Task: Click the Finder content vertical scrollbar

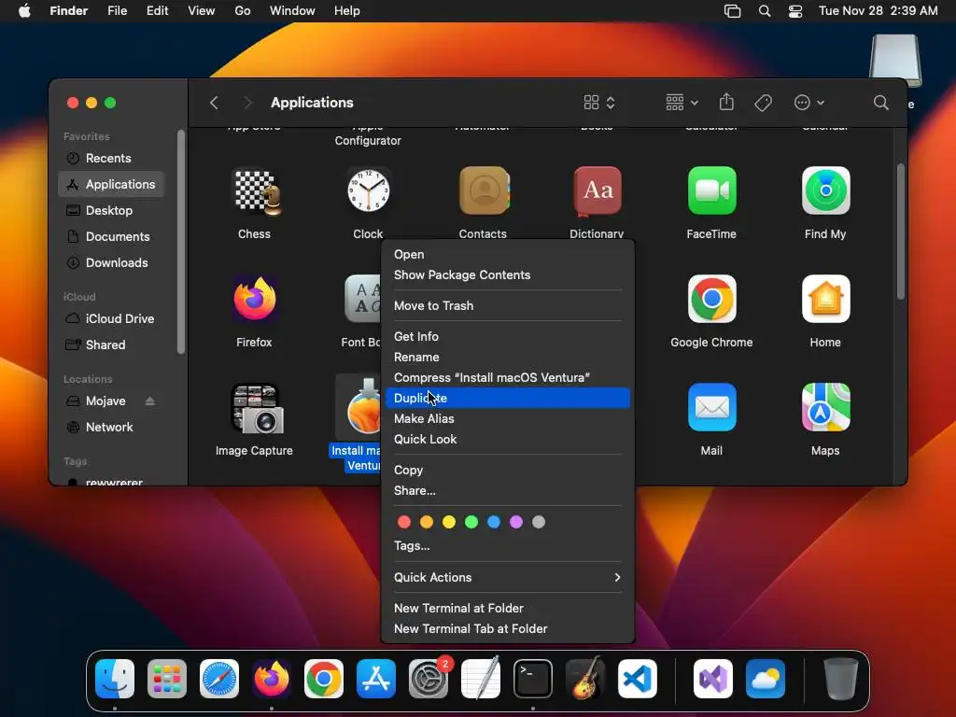Action: pyautogui.click(x=901, y=232)
